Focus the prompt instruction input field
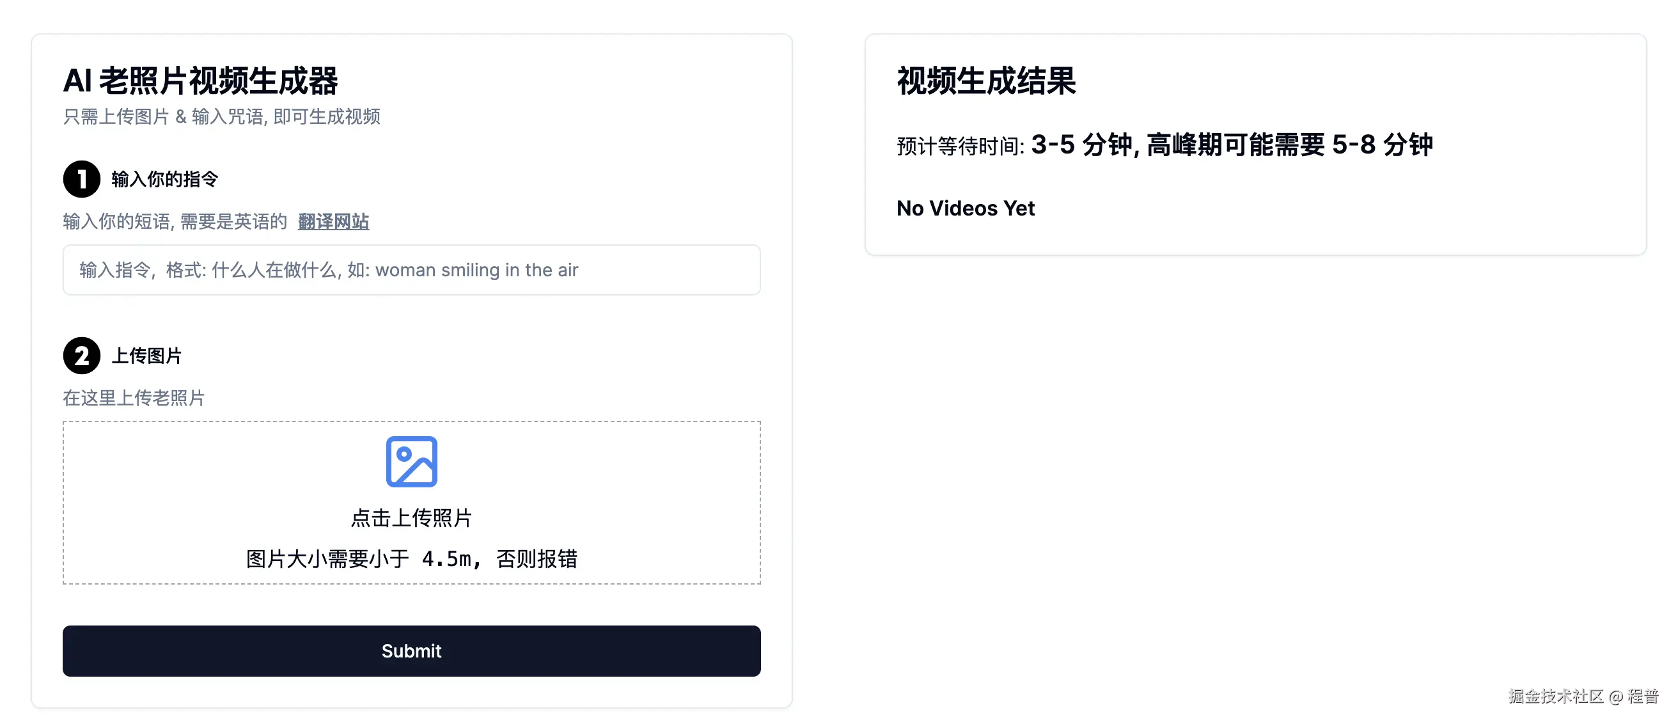Viewport: 1678px width, 724px height. point(411,270)
